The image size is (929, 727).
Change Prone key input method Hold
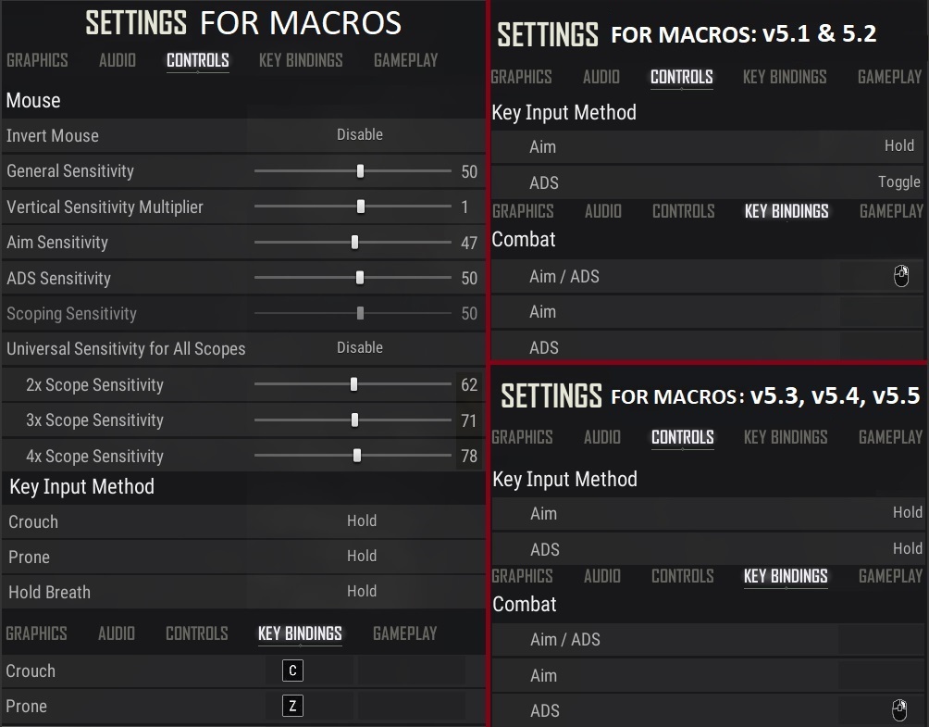pos(361,557)
